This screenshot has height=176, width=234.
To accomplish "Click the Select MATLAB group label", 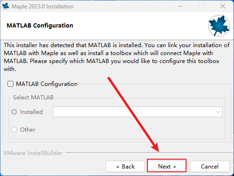I will [x=33, y=98].
